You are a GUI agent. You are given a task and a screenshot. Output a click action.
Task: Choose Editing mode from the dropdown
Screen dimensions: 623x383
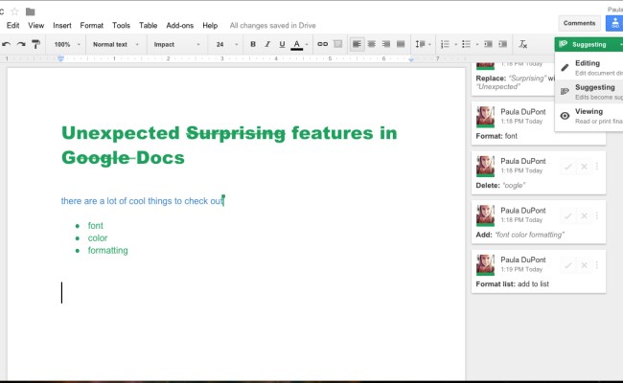(x=588, y=68)
